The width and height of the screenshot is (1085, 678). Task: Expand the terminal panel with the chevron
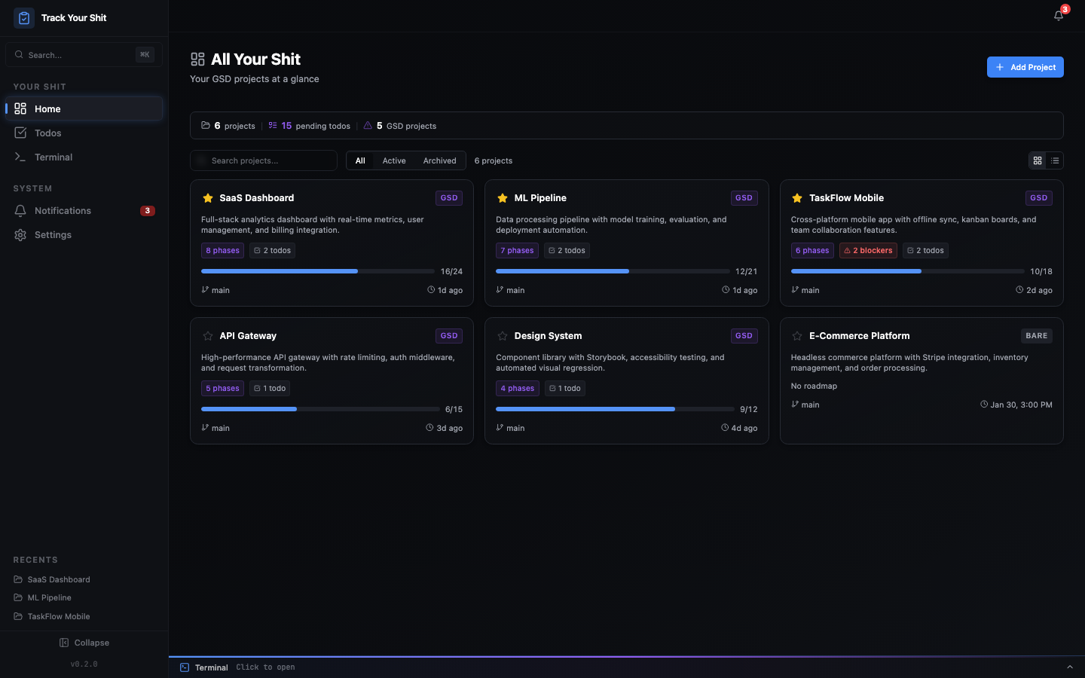pyautogui.click(x=1071, y=667)
